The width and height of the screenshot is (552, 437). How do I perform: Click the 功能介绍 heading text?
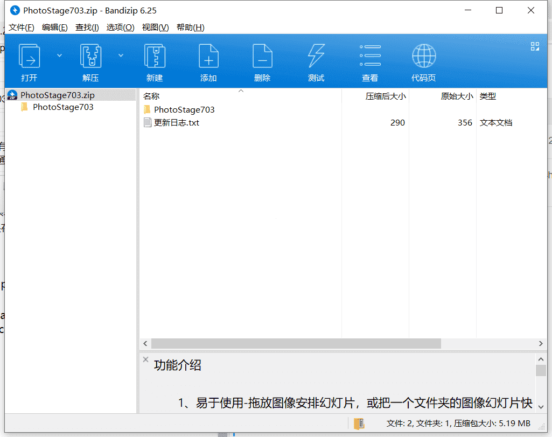tap(177, 365)
